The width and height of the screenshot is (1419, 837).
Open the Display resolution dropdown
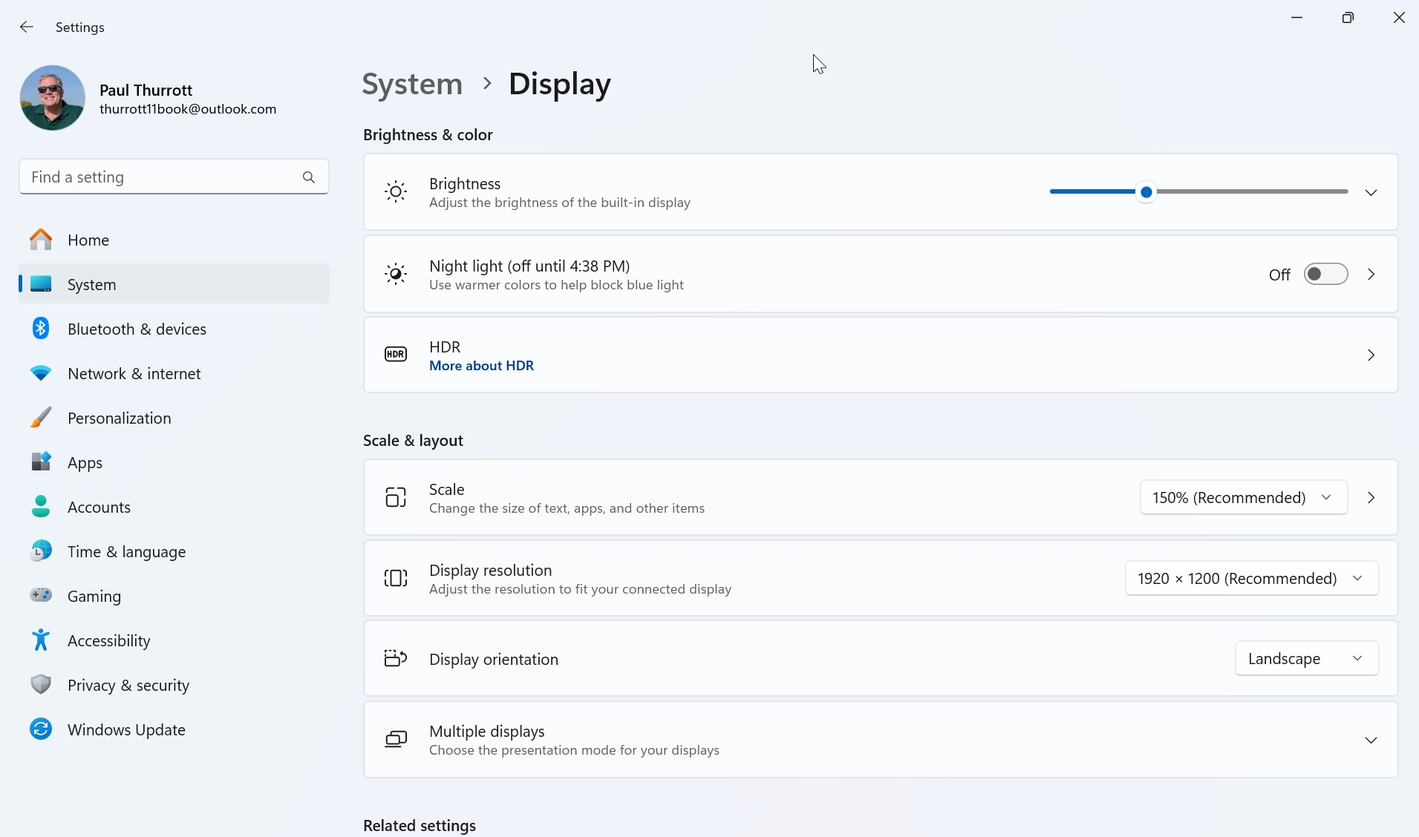pyautogui.click(x=1251, y=579)
